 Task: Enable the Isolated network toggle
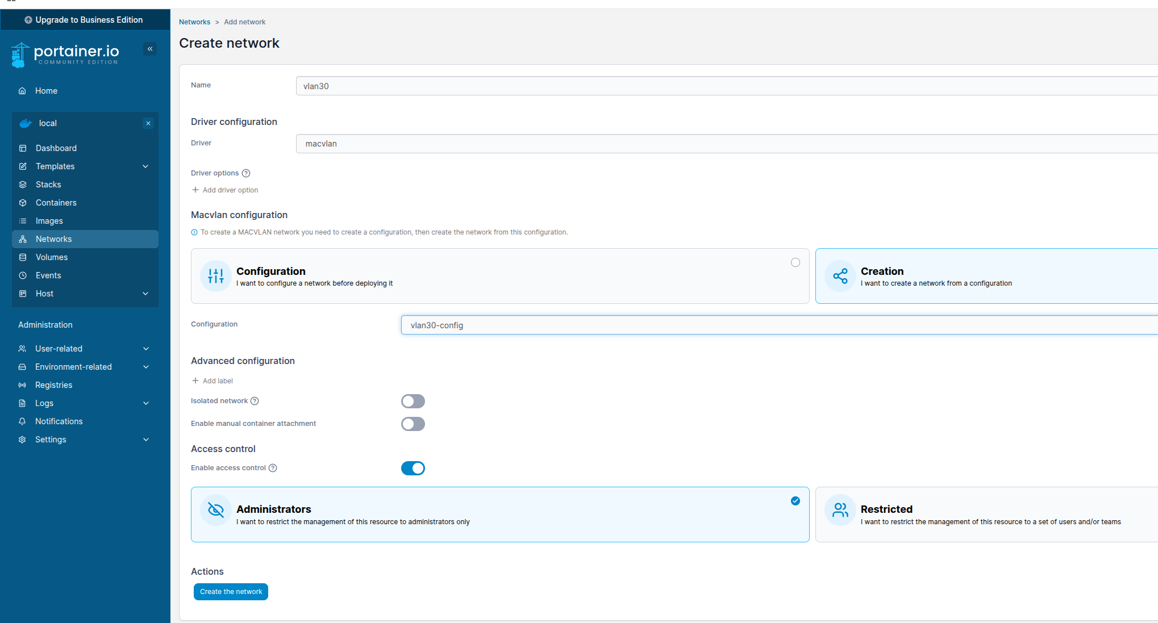tap(413, 401)
